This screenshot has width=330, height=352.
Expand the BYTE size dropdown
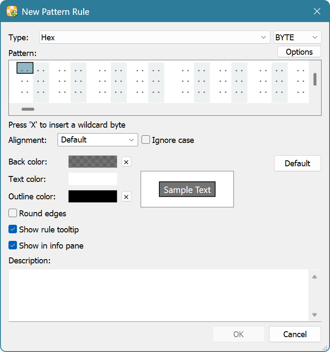tap(297, 37)
